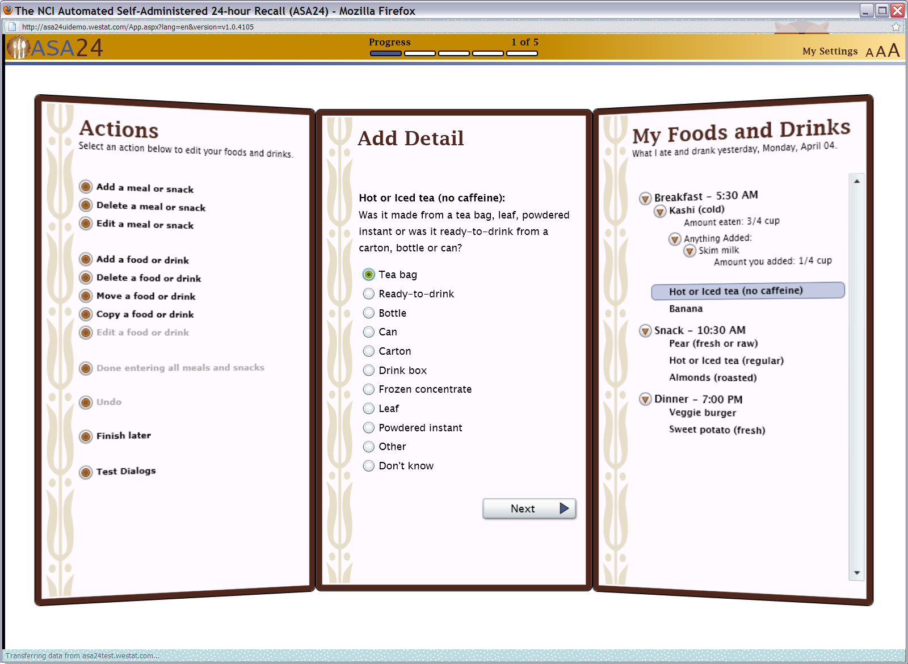Collapse the Skim milk entry
Viewport: 908px width, 664px height.
point(690,251)
